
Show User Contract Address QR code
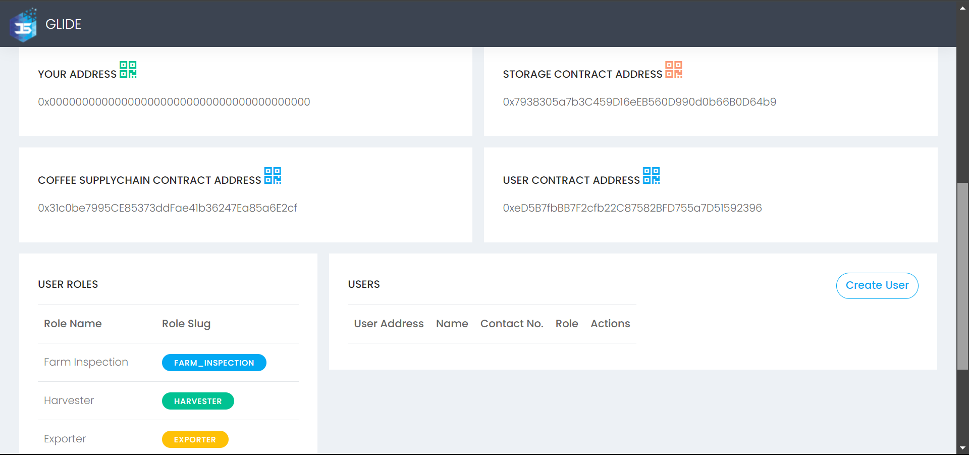(651, 176)
